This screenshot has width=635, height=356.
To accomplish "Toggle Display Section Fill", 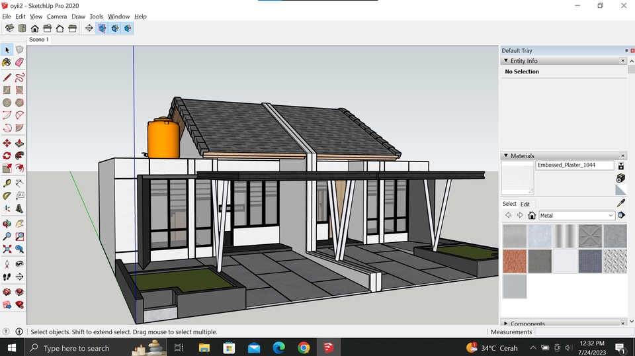I will pyautogui.click(x=128, y=28).
